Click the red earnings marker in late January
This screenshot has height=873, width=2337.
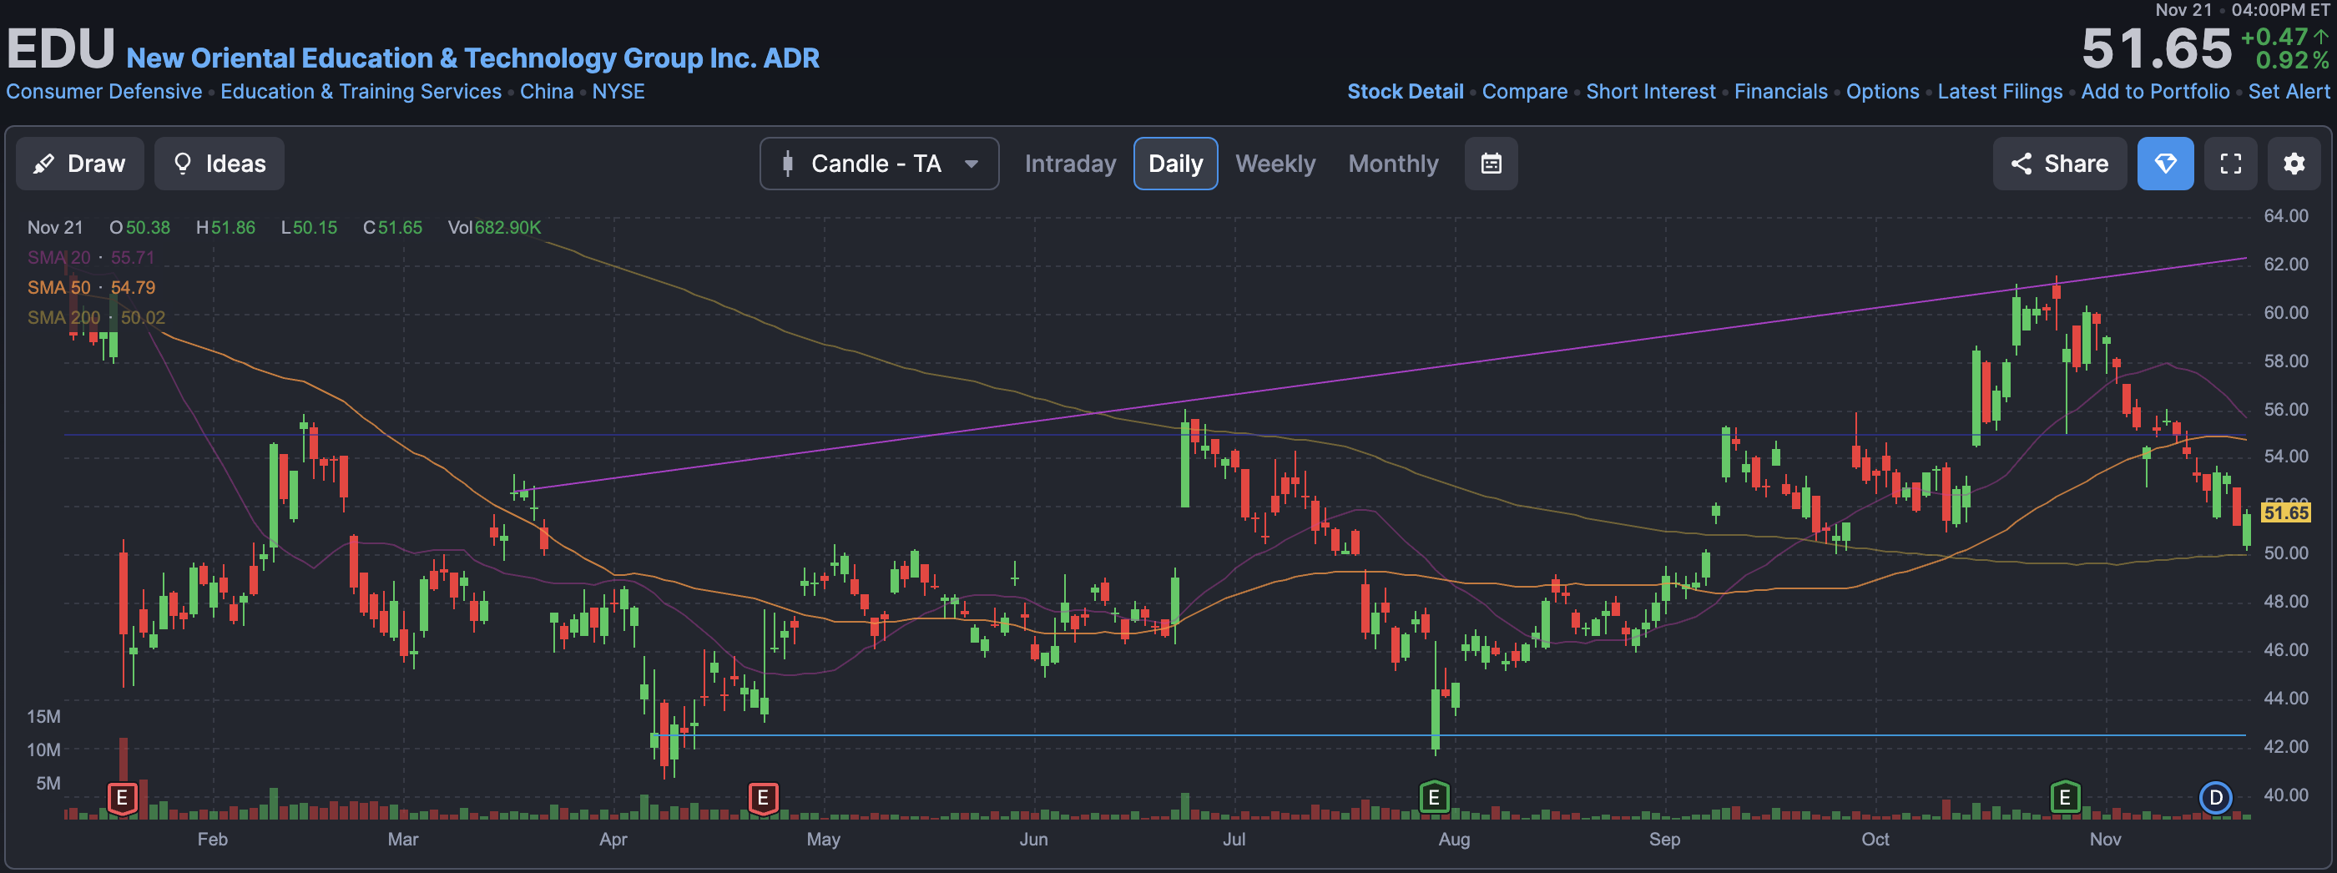[122, 799]
